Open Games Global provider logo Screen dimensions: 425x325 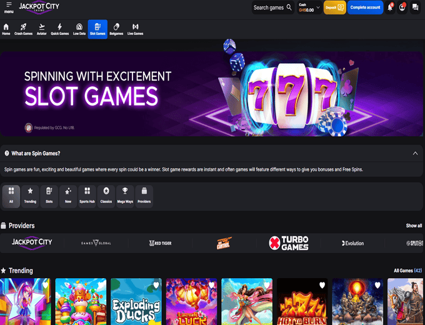pos(96,243)
